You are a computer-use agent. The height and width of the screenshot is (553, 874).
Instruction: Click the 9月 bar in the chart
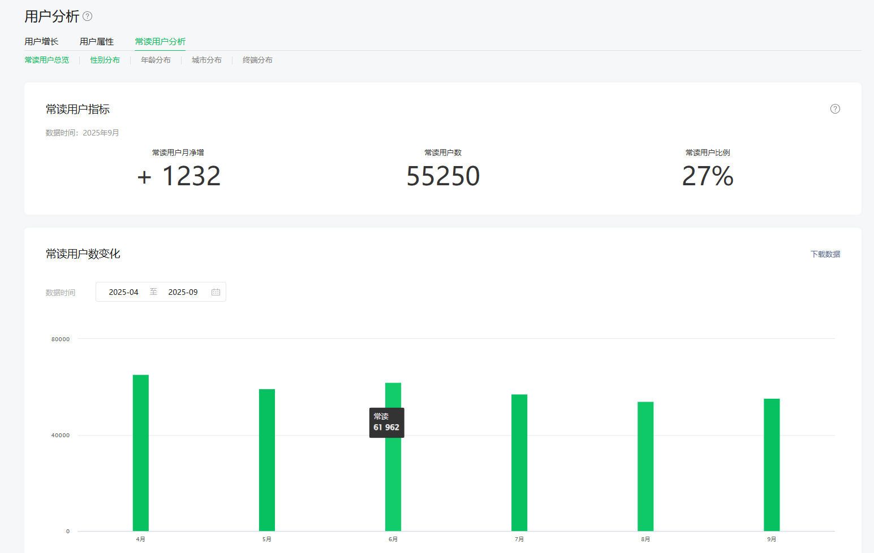click(x=772, y=464)
